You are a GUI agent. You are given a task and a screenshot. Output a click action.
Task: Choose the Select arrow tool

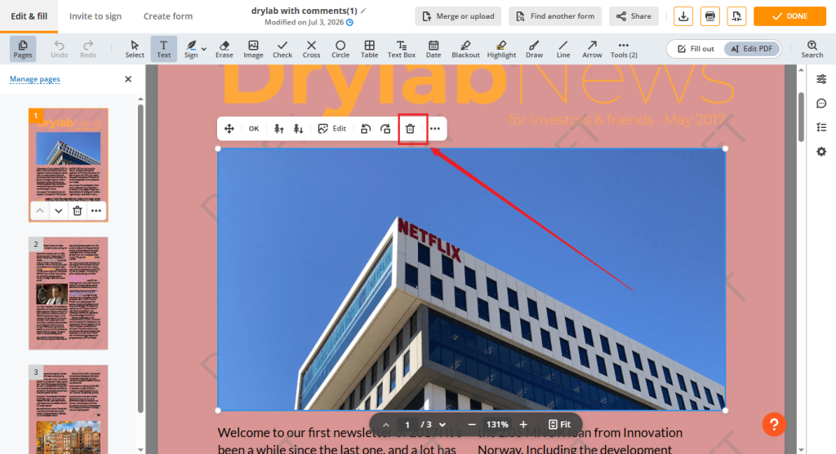coord(135,48)
